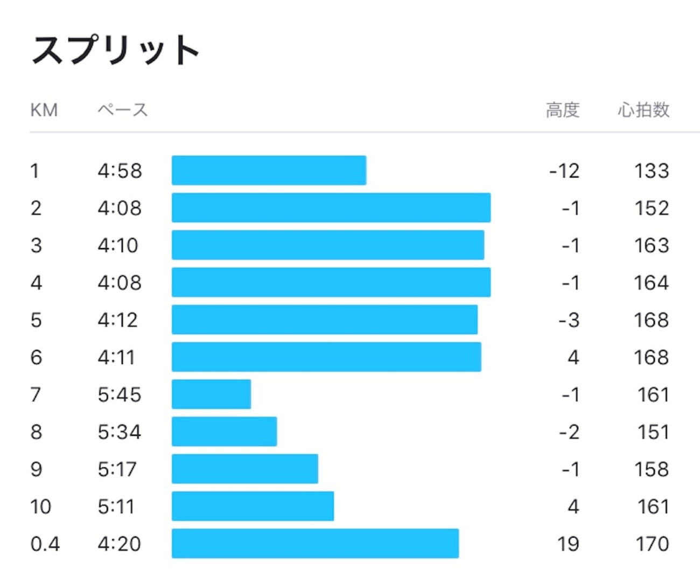
Task: Click the elevation value 19
Action: [568, 544]
